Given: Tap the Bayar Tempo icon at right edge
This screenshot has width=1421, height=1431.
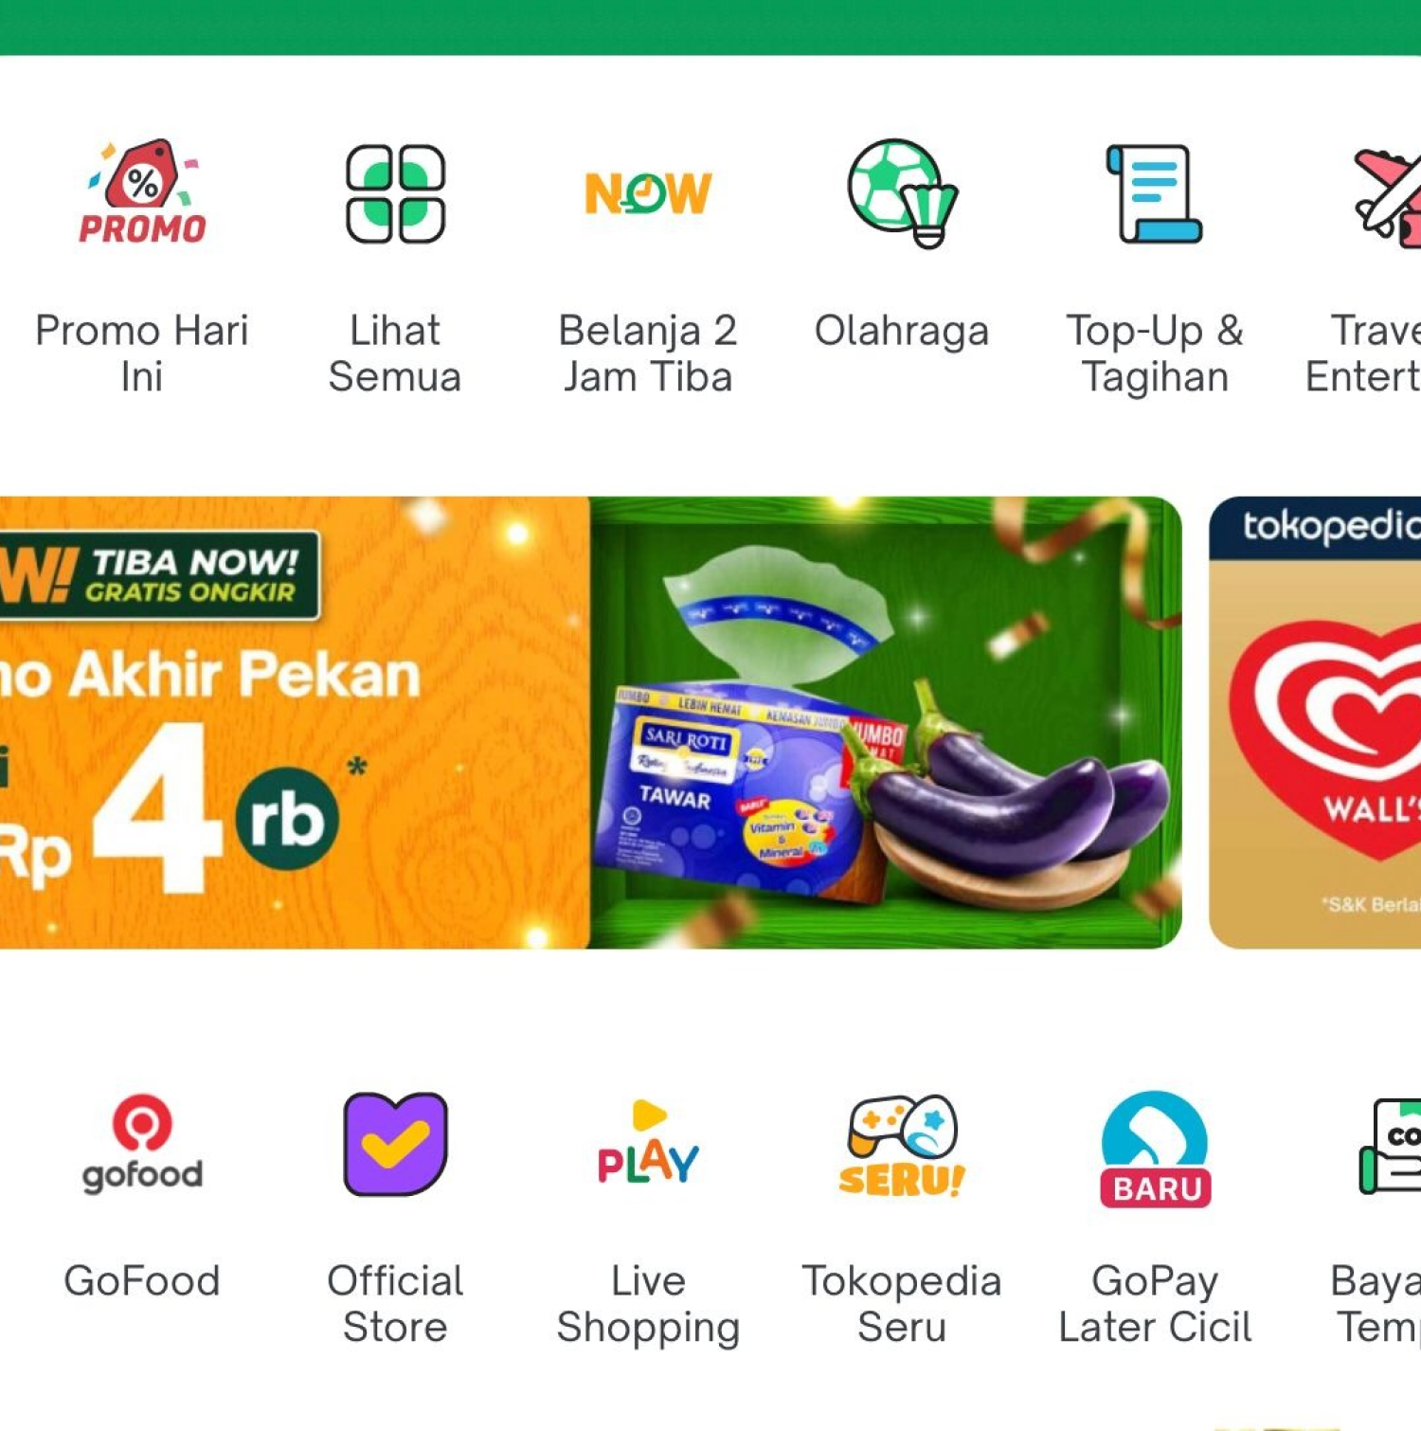Looking at the screenshot, I should 1390,1146.
